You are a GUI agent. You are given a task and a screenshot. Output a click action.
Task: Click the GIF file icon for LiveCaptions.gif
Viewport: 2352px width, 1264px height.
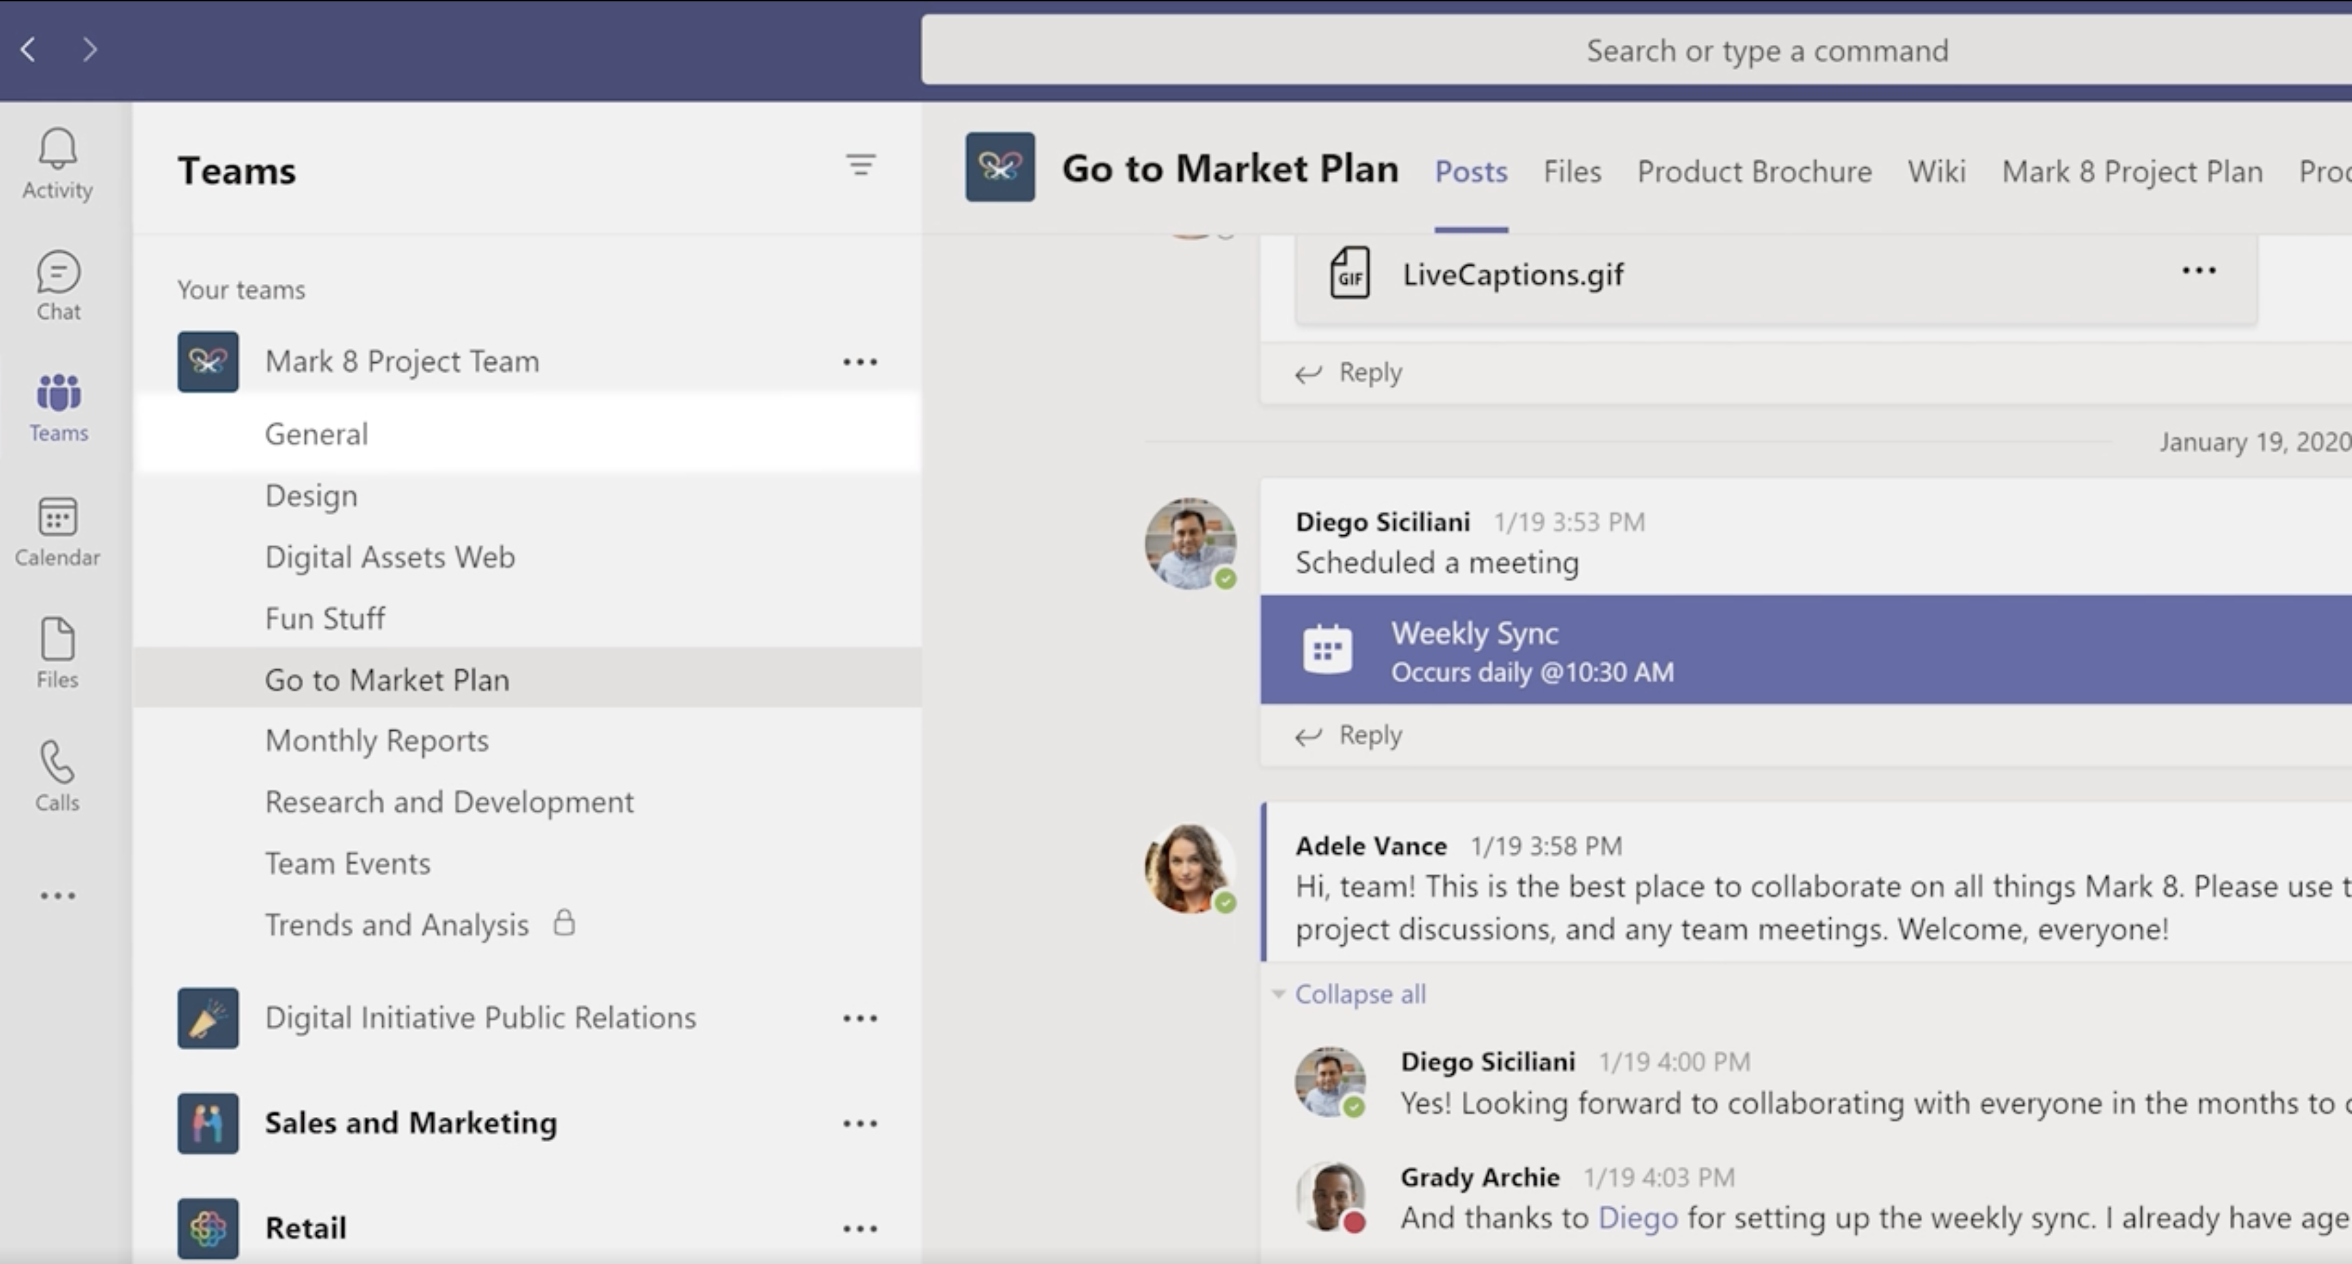coord(1350,273)
